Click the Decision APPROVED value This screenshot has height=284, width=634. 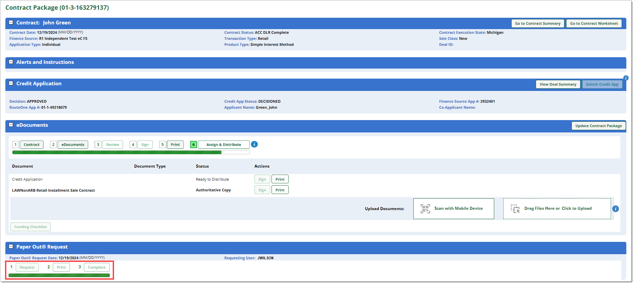tap(37, 101)
